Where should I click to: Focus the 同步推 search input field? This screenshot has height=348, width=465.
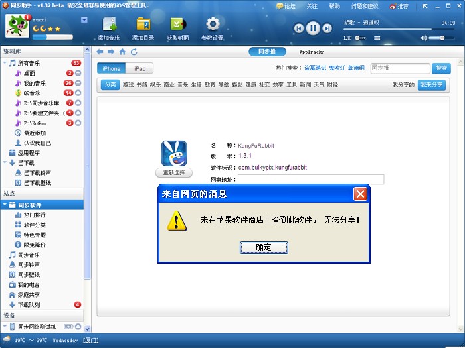point(401,68)
